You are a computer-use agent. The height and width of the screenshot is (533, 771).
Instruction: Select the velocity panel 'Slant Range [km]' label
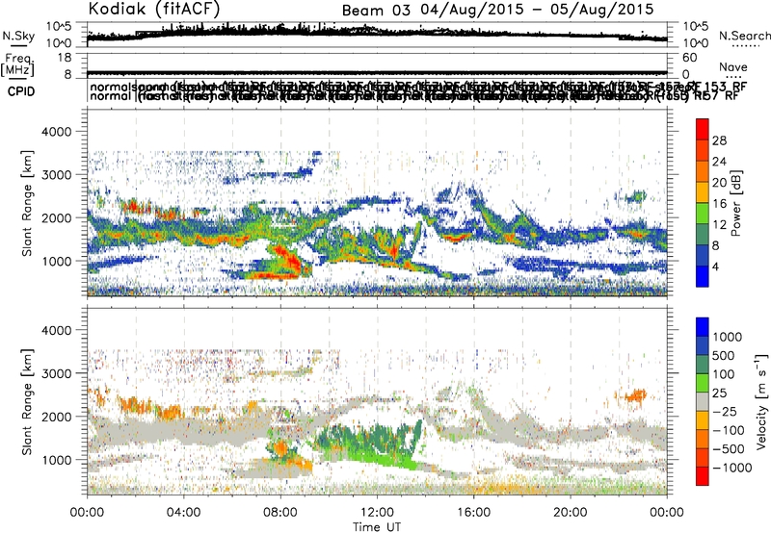click(27, 402)
